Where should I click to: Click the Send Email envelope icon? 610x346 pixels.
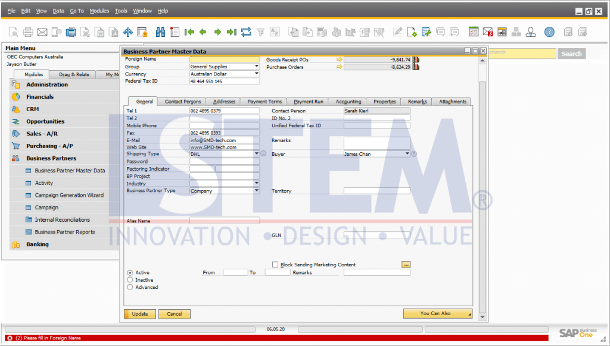(42, 32)
